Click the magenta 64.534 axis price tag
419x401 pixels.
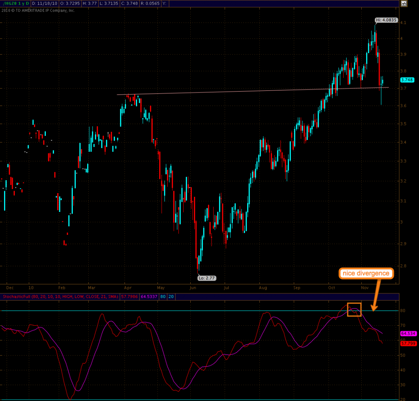(408, 333)
